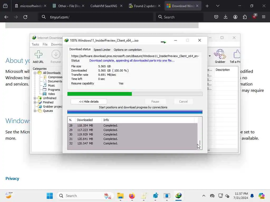Click the taskbar clock showing 11:57 PM

(241, 196)
